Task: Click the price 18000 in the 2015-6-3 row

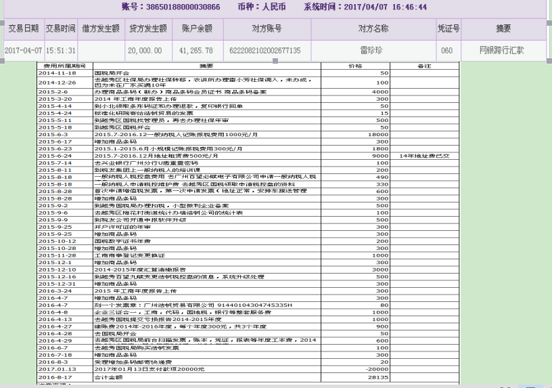Action: point(378,134)
